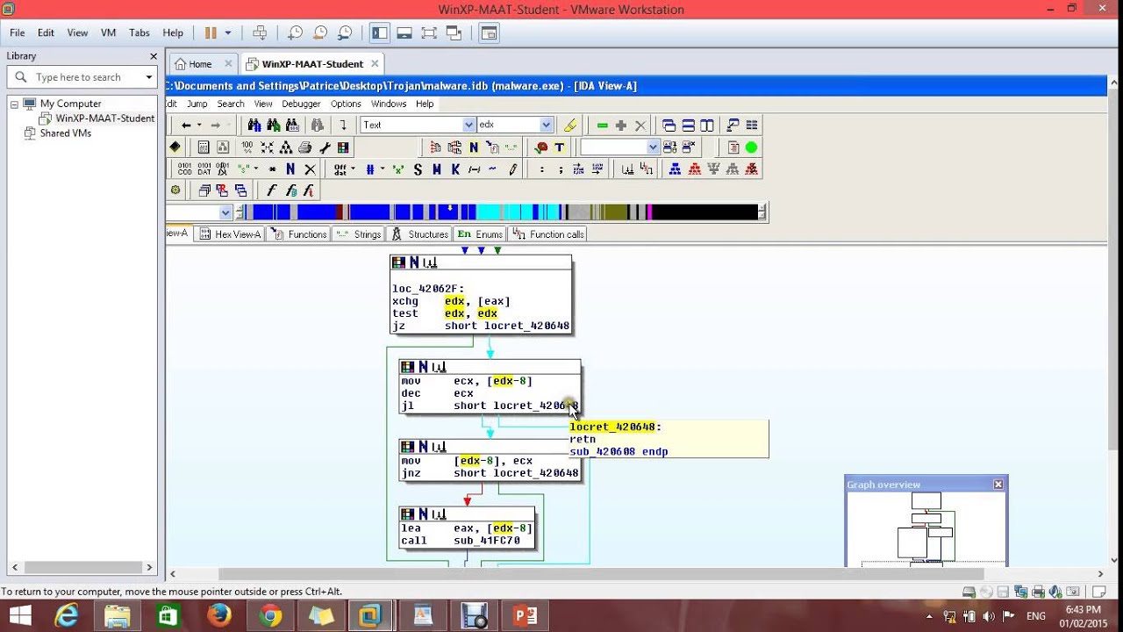
Task: Click the VMware snapshot clock icon
Action: pos(296,32)
